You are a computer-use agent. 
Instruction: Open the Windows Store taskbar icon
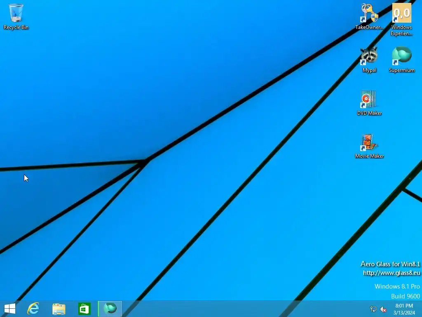84,309
